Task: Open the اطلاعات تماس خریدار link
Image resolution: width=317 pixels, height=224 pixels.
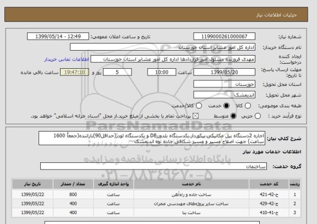Action: [67, 59]
